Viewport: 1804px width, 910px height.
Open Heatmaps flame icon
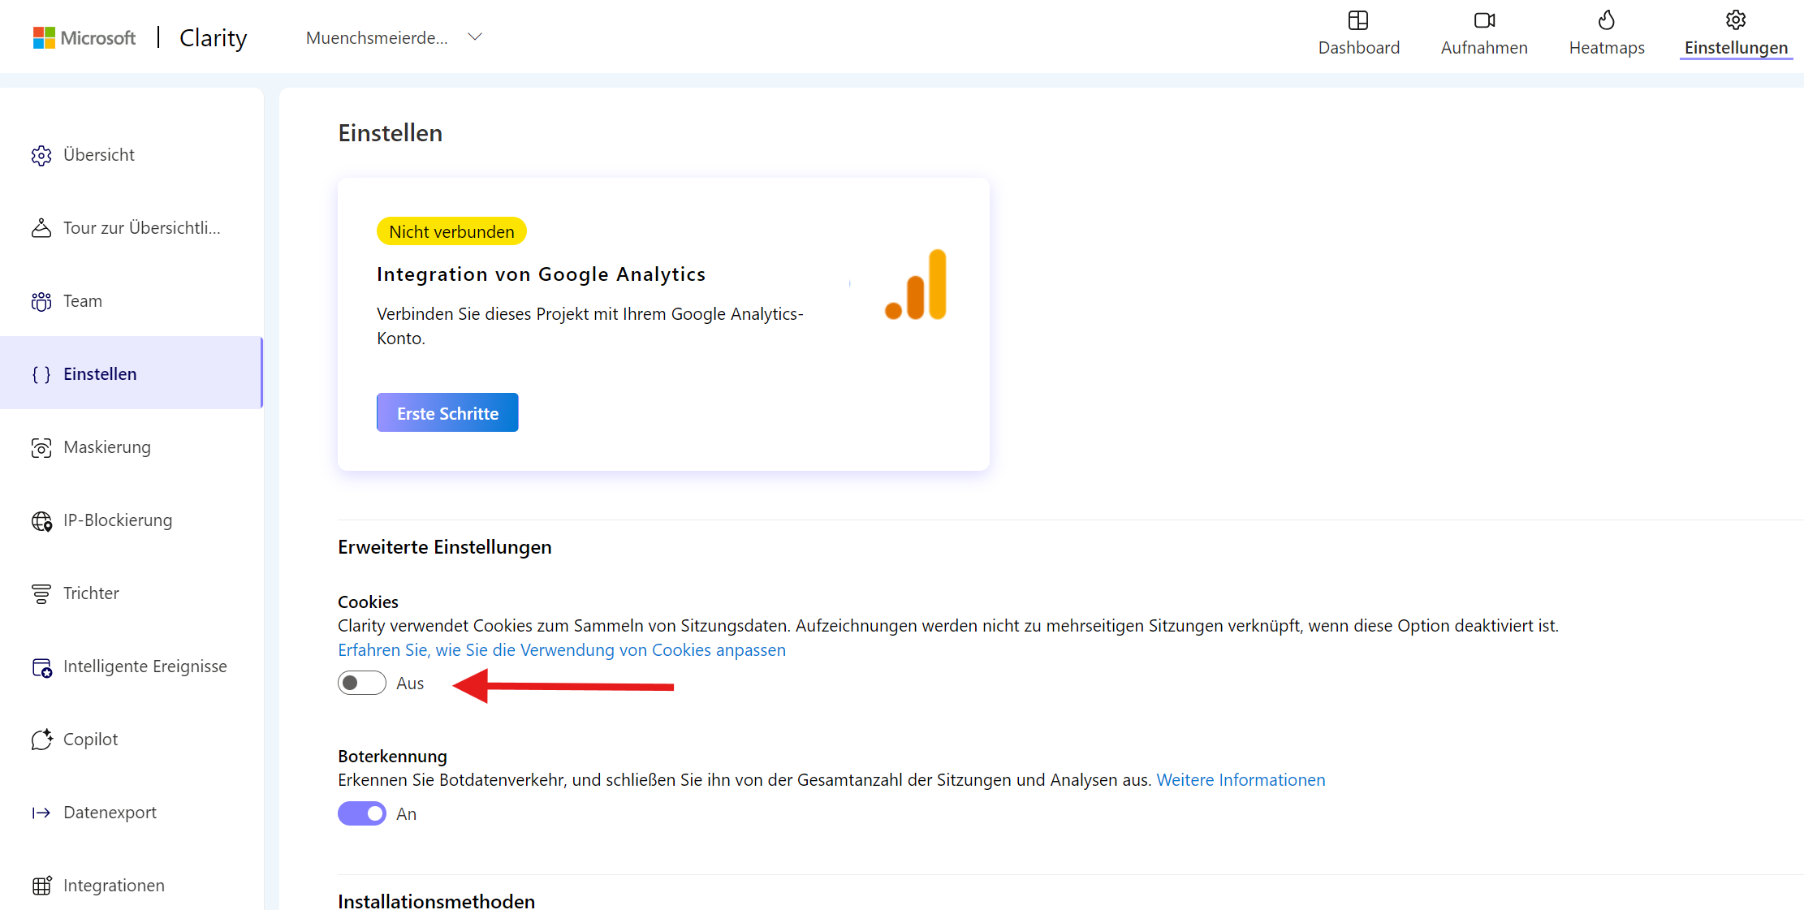[x=1606, y=20]
